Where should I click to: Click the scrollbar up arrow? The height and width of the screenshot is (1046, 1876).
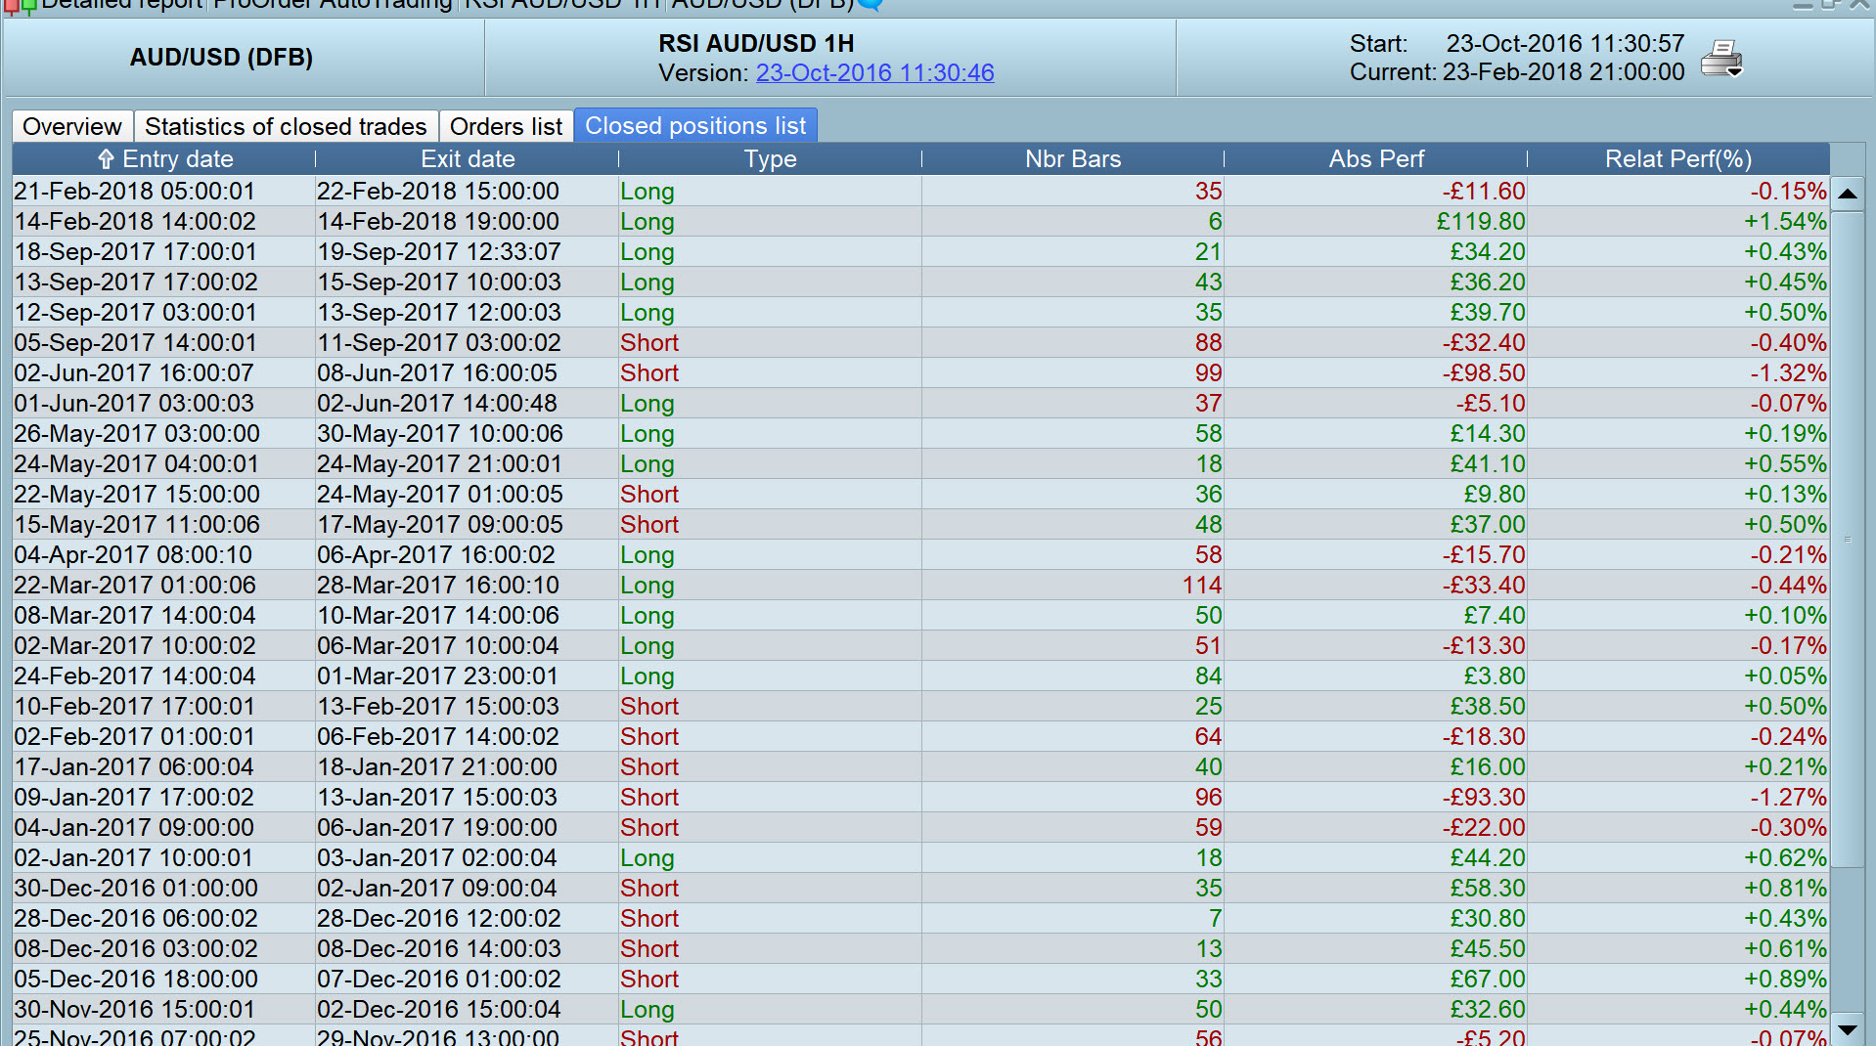pos(1848,194)
